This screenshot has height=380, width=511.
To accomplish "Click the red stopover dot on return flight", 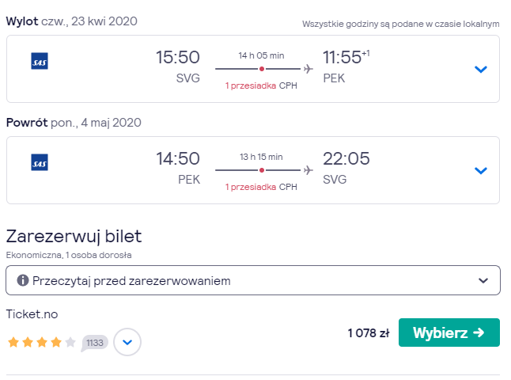I will [262, 170].
